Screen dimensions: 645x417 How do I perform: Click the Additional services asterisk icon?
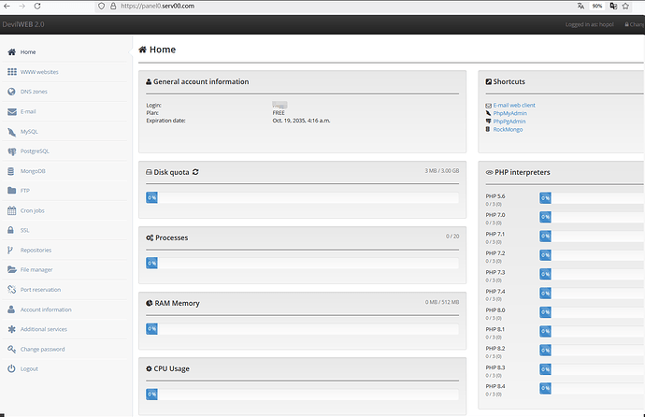(11, 329)
